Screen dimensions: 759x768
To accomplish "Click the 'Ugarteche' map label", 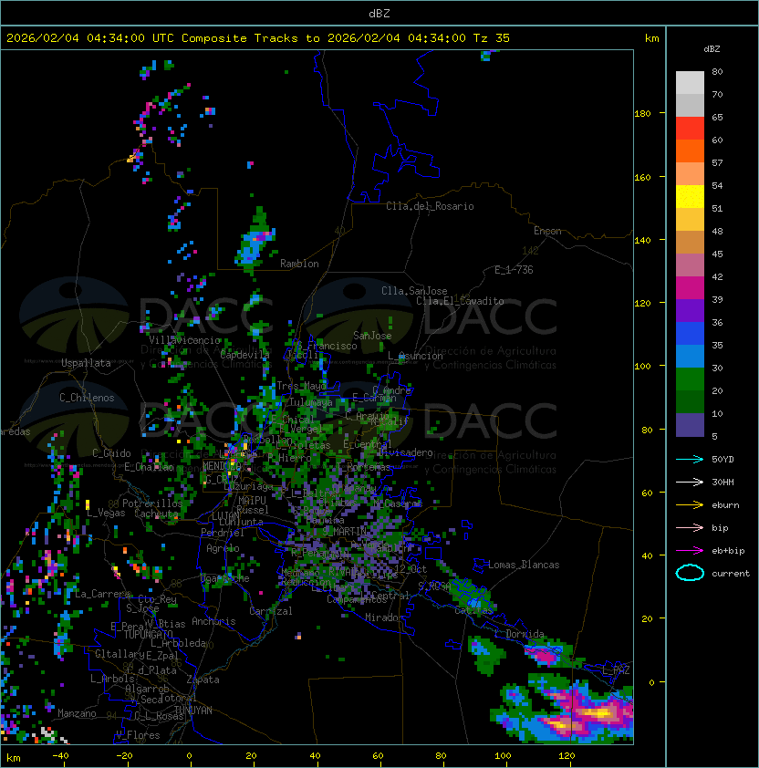I will tap(225, 578).
